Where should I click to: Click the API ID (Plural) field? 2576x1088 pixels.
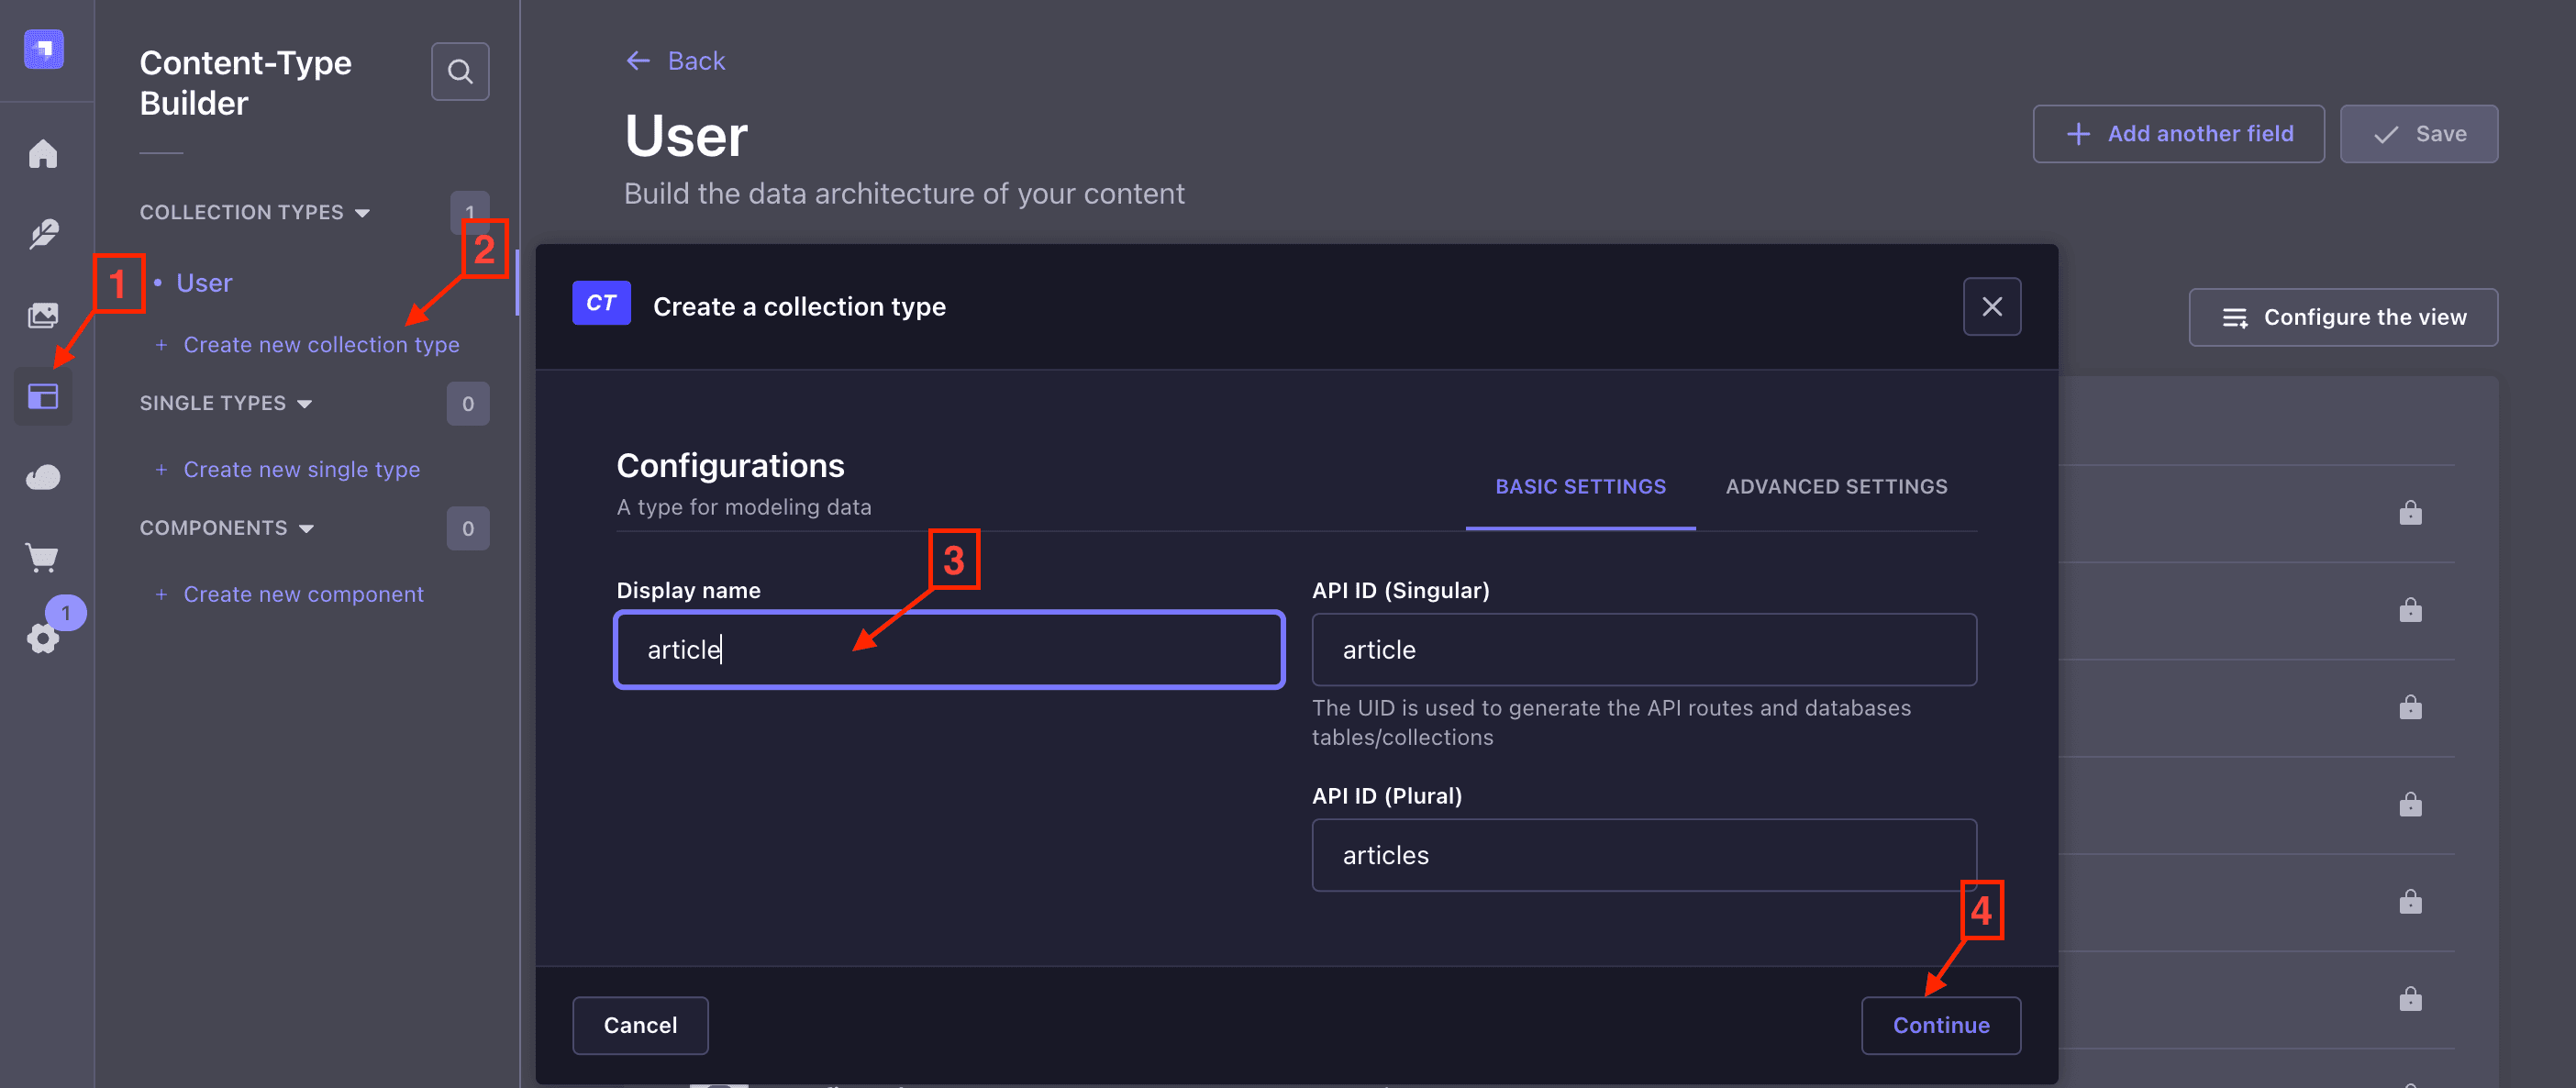[x=1644, y=855]
